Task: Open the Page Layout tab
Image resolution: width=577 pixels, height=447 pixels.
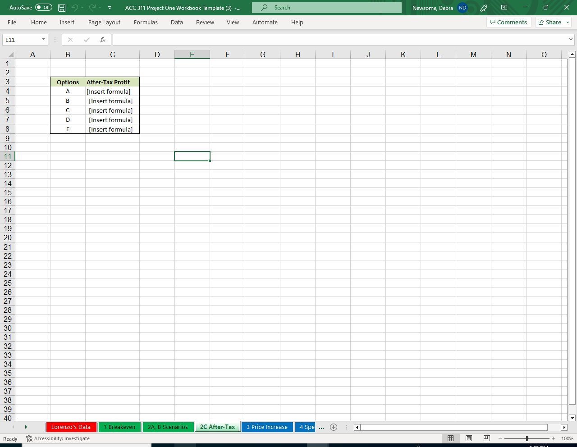Action: (x=104, y=22)
